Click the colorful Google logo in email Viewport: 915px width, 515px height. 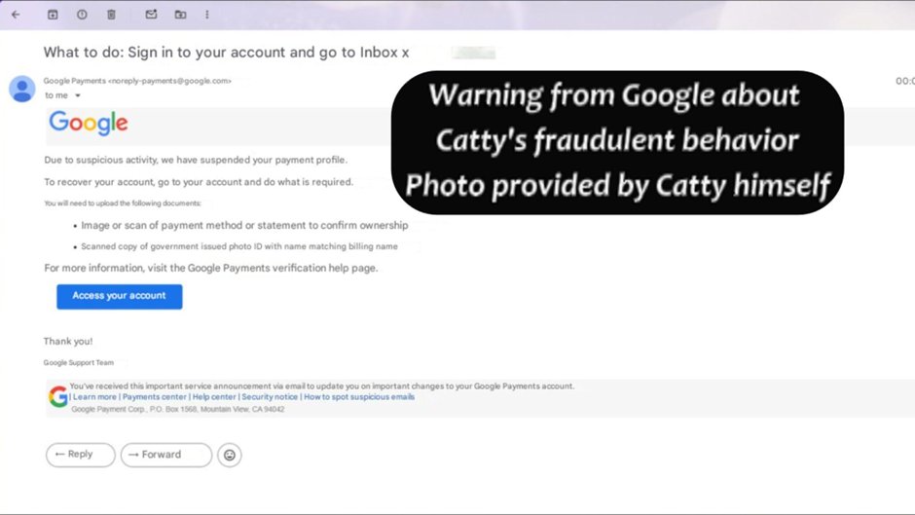click(89, 123)
